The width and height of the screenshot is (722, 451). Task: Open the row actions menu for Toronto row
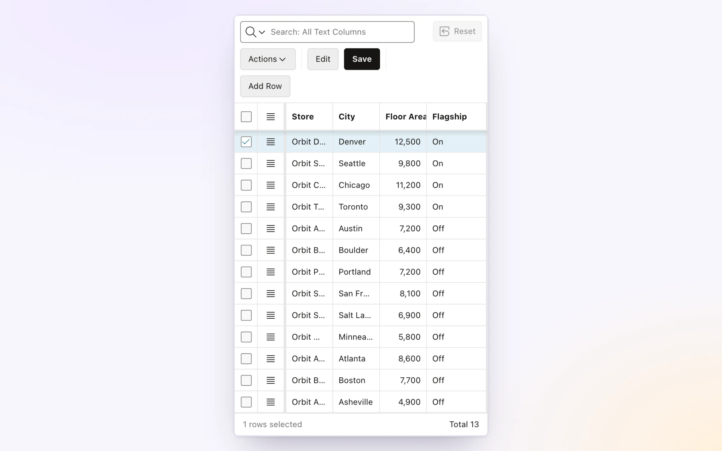[x=270, y=207]
